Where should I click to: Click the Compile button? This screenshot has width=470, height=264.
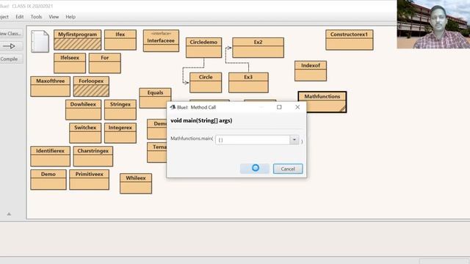pyautogui.click(x=11, y=59)
